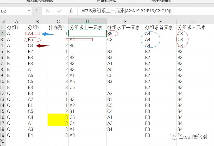
Task: Click cell E12 containing A2
Action: 125,93
